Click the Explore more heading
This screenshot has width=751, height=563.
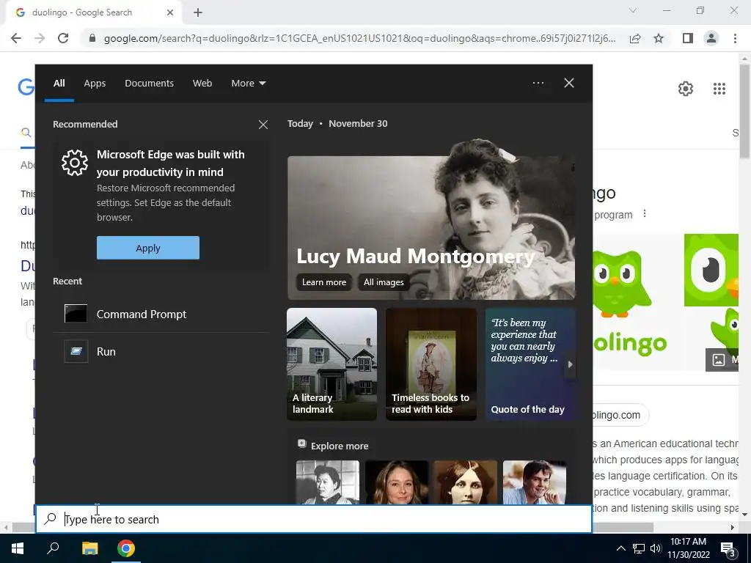(x=340, y=446)
